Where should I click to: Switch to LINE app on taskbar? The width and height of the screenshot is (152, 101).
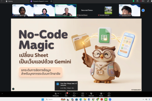(106, 99)
